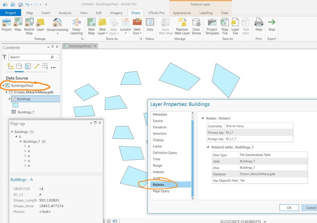Collapse the Relate : Relate1 section
This screenshot has height=223, width=317.
202,118
